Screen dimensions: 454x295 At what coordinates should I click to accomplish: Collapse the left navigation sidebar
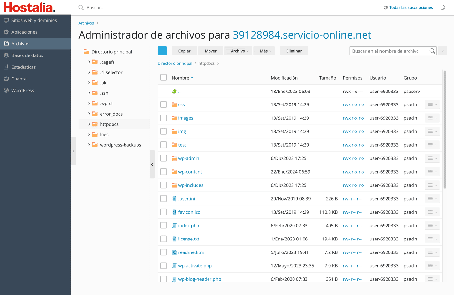click(74, 151)
